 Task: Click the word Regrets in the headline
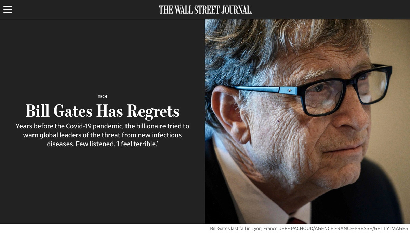click(153, 111)
